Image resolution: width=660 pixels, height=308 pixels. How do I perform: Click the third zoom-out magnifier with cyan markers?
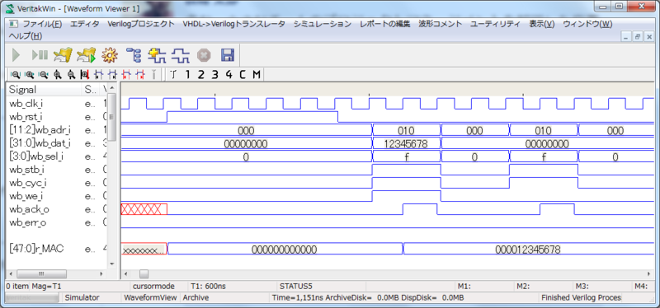tap(43, 75)
